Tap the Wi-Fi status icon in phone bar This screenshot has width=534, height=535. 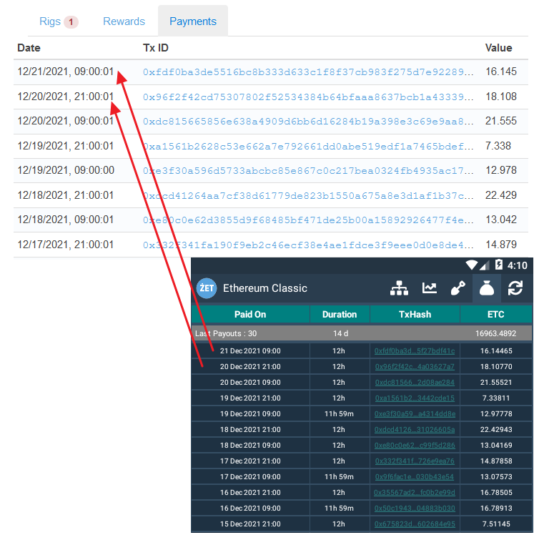point(471,265)
